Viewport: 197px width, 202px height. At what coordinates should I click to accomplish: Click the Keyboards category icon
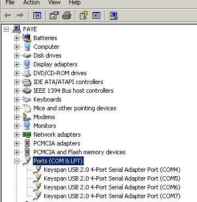coord(27,99)
